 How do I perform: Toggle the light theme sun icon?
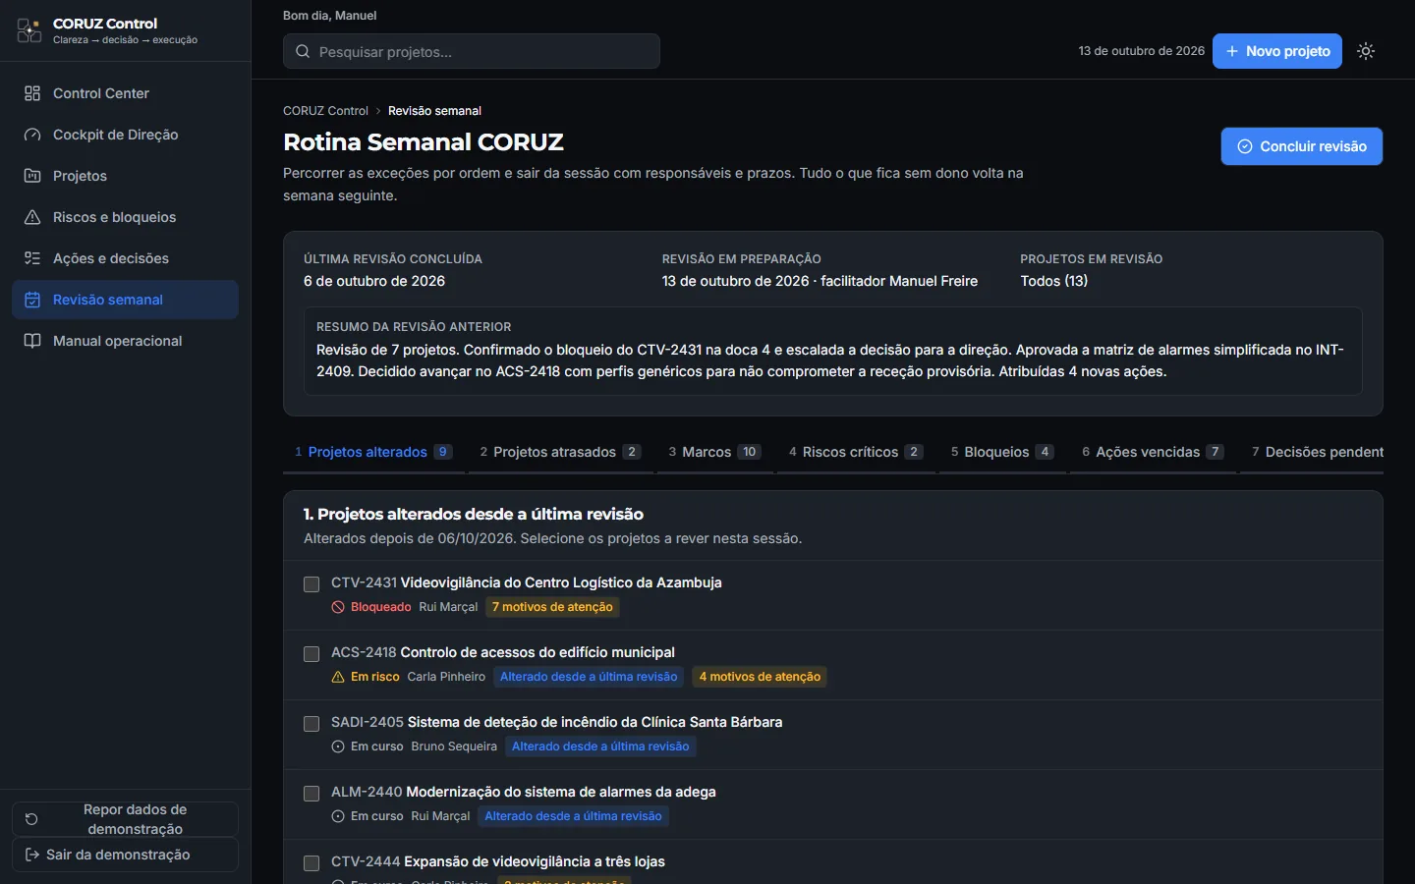pyautogui.click(x=1366, y=51)
